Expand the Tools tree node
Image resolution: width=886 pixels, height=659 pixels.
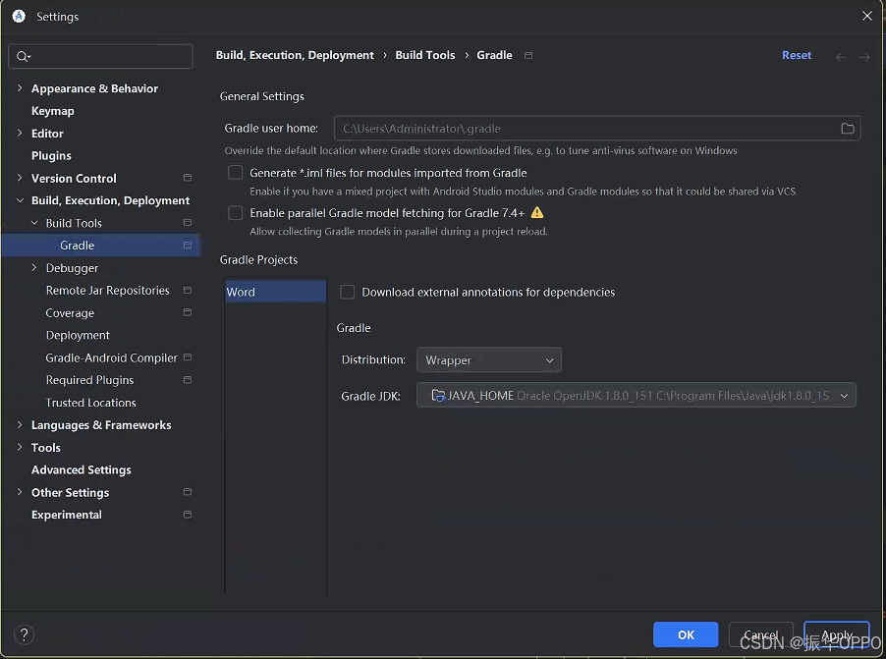click(20, 447)
